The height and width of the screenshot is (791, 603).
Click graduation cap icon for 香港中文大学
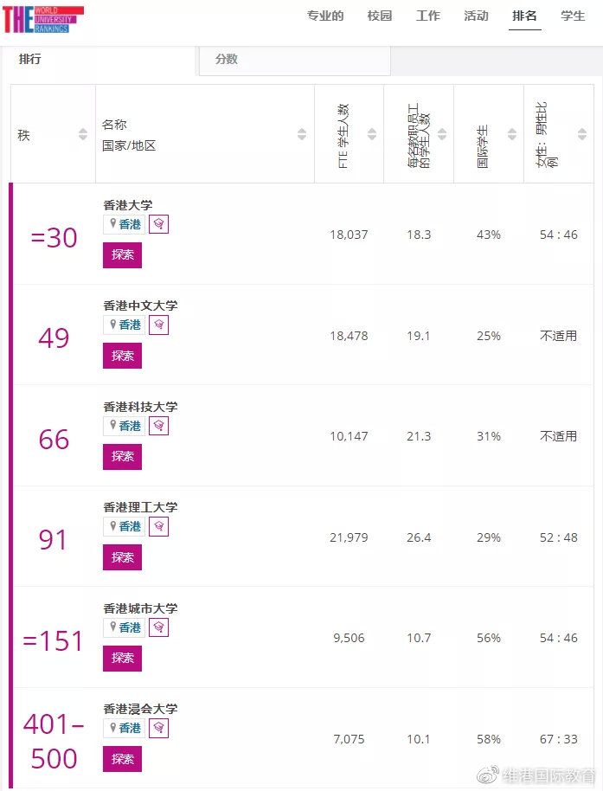(x=159, y=325)
